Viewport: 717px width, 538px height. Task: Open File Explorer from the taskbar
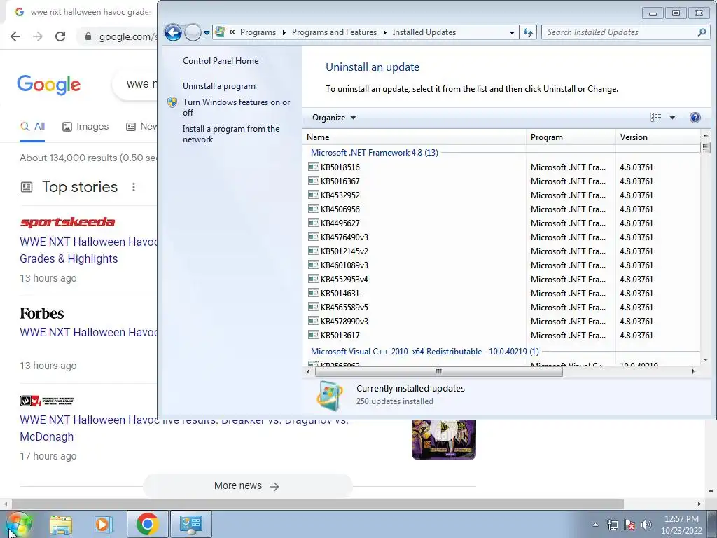coord(61,524)
